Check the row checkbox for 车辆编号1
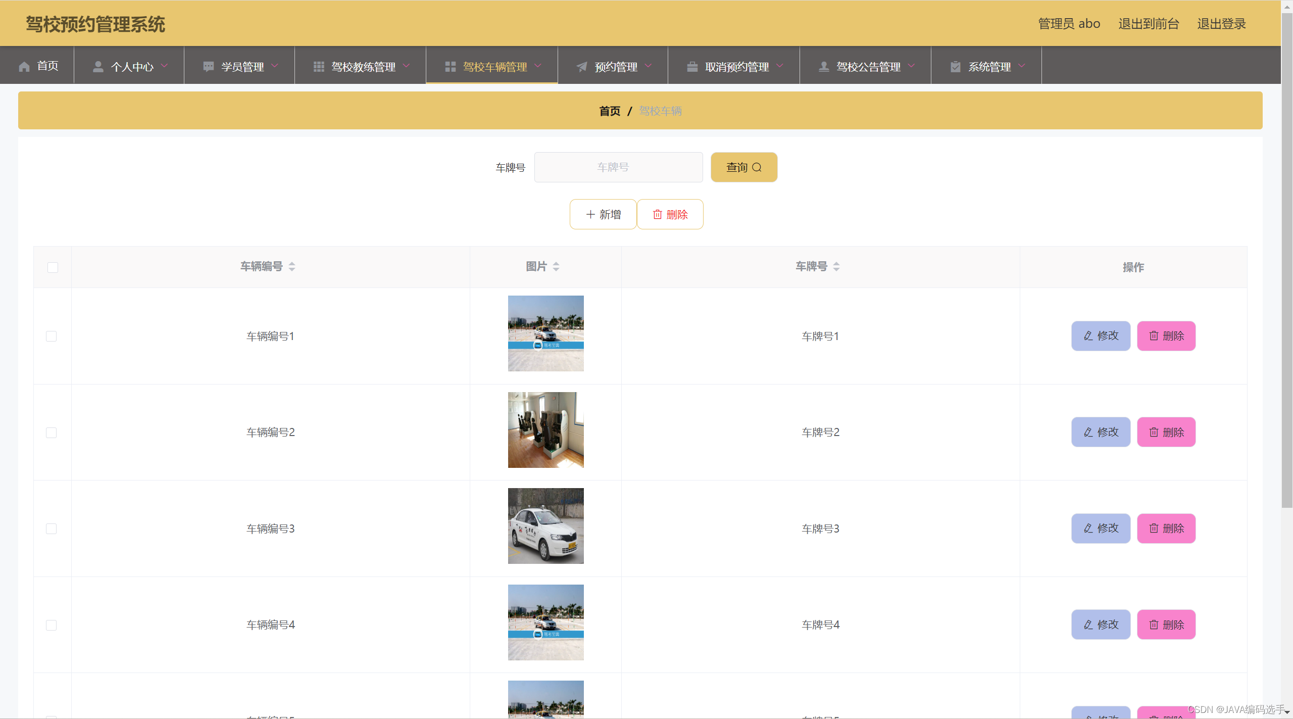 pyautogui.click(x=52, y=336)
